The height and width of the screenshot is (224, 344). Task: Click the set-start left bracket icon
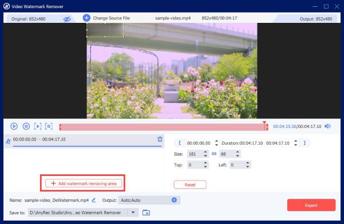click(179, 143)
